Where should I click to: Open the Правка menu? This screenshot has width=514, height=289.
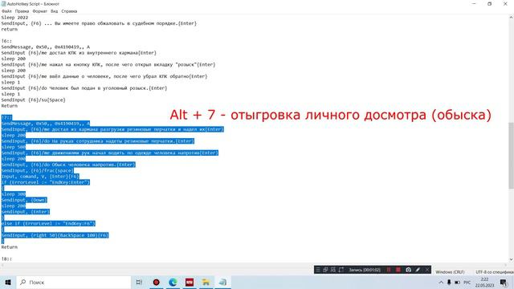pos(22,11)
